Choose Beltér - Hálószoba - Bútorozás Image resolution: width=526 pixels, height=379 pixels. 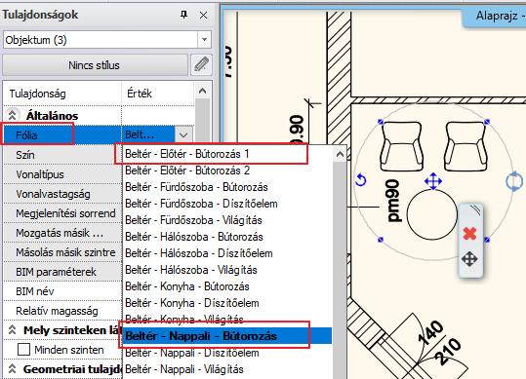coord(228,237)
